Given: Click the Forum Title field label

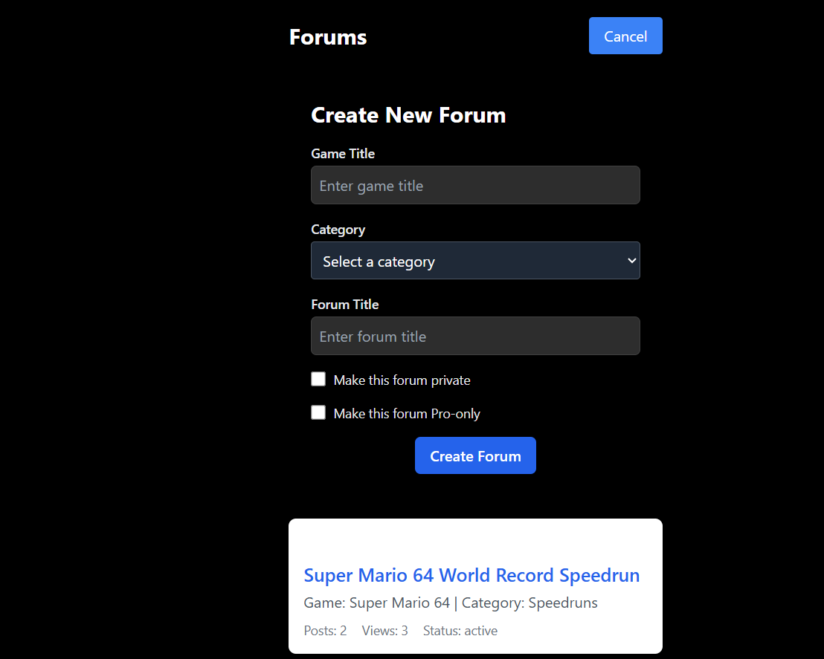Looking at the screenshot, I should coord(344,305).
